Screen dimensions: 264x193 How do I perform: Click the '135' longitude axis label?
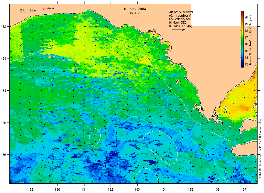[x=191, y=189]
